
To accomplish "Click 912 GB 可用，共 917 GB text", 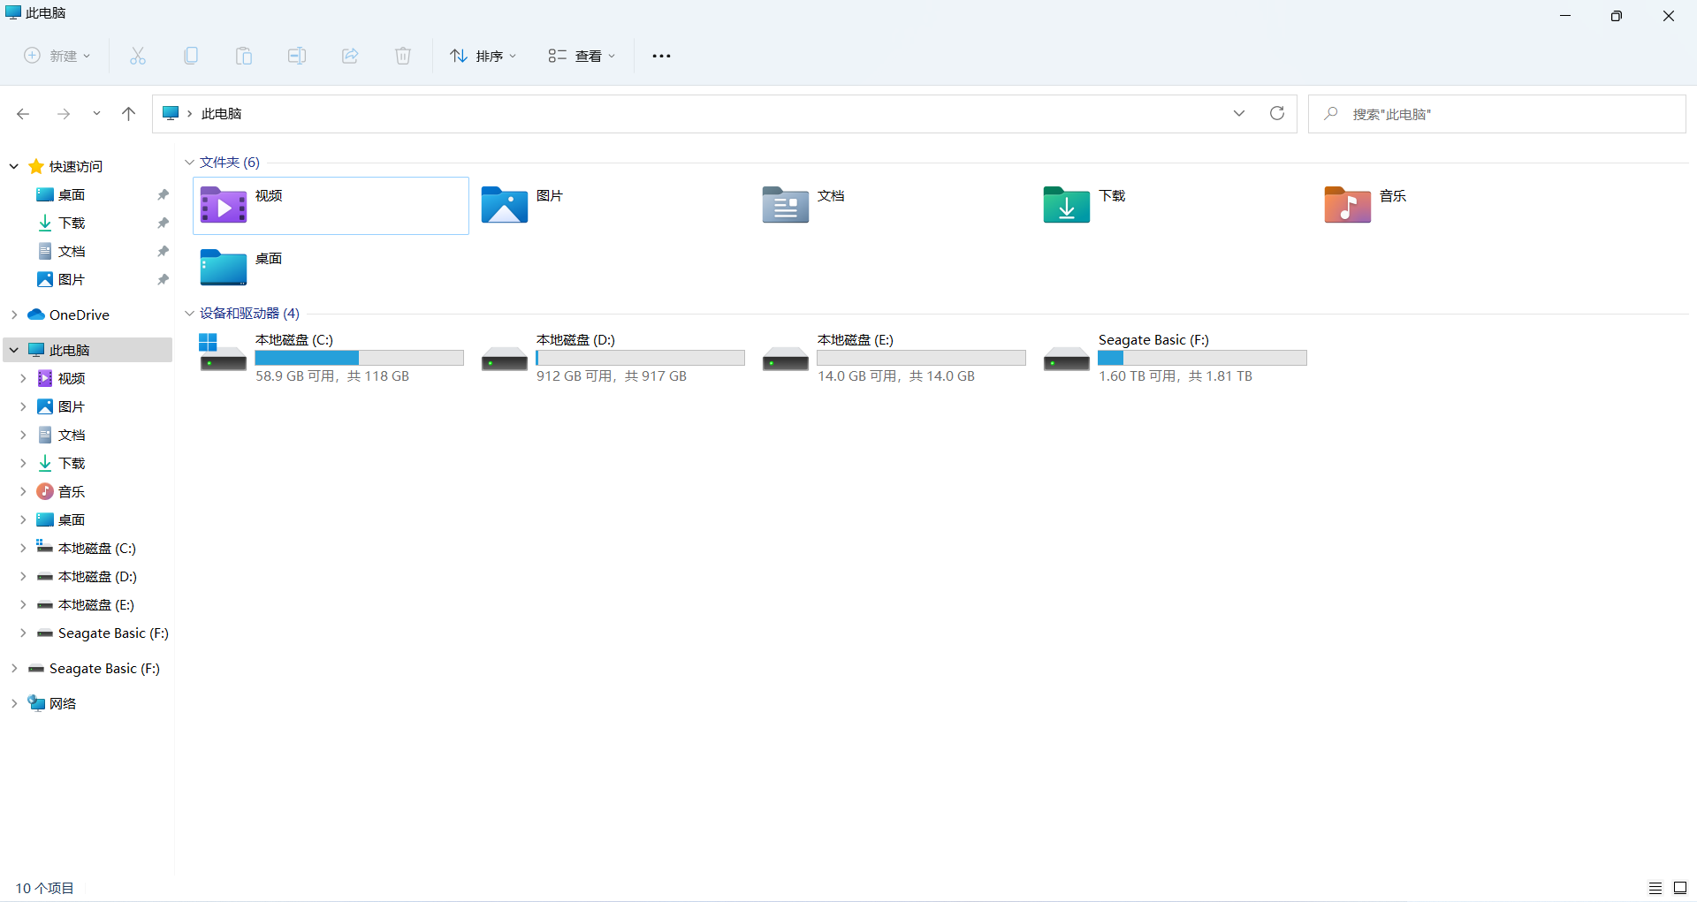I will click(x=612, y=376).
